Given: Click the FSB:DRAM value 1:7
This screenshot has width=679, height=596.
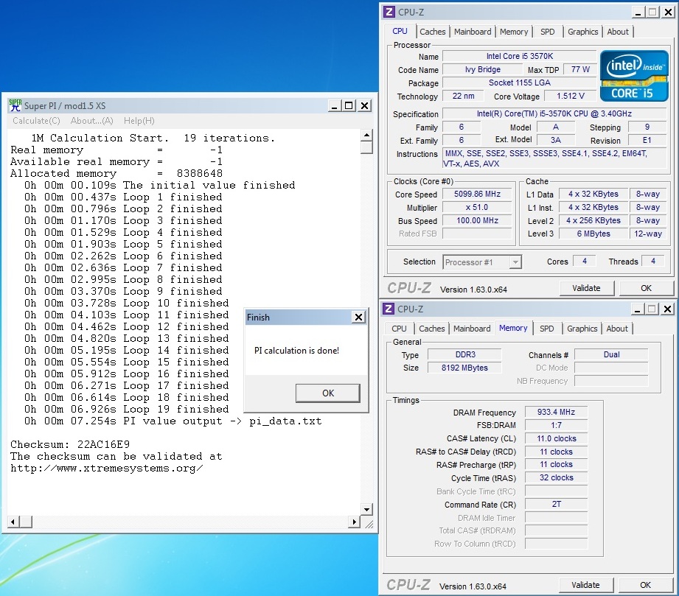Looking at the screenshot, I should [556, 426].
